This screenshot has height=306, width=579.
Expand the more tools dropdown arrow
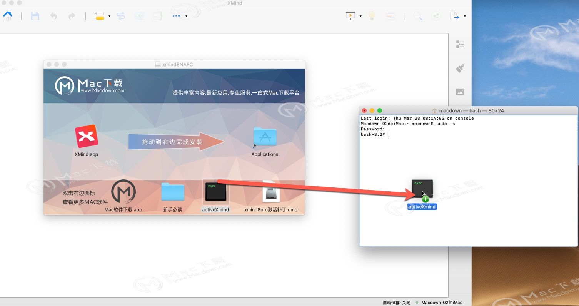click(x=187, y=16)
